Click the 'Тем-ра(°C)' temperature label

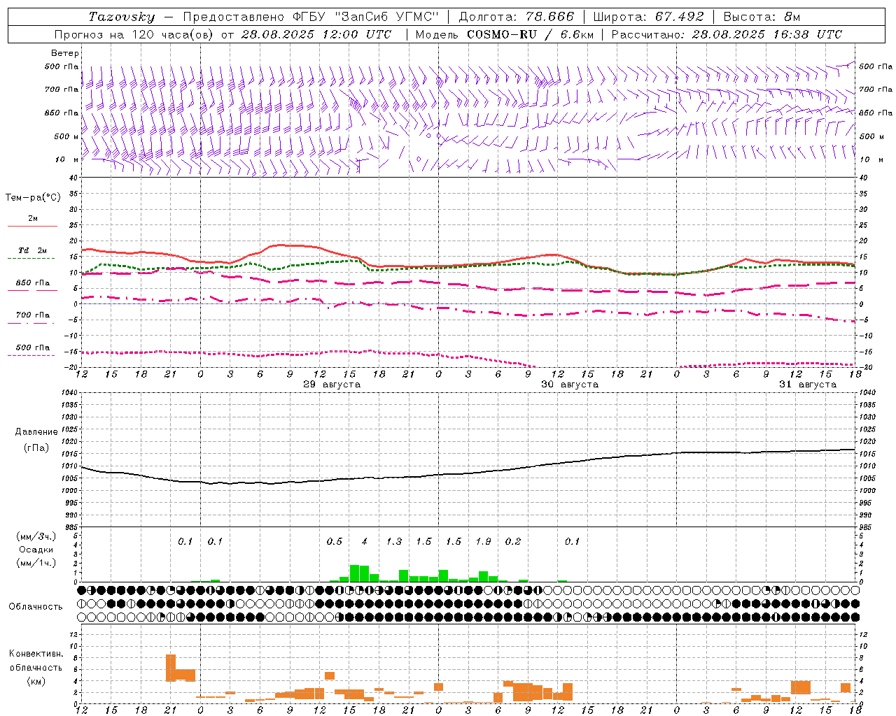coord(33,198)
